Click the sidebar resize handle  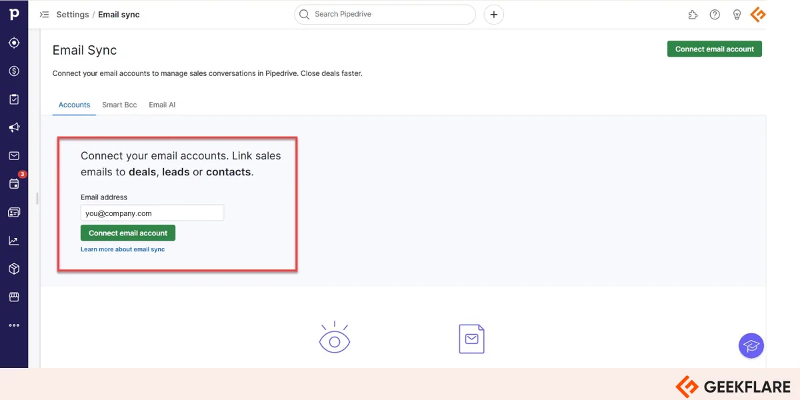pyautogui.click(x=37, y=198)
